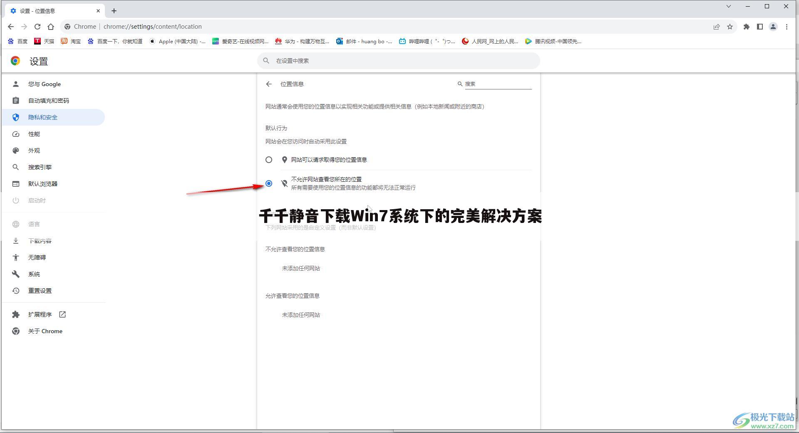Open the extensions puzzle icon in toolbar
The height and width of the screenshot is (433, 799).
[747, 27]
